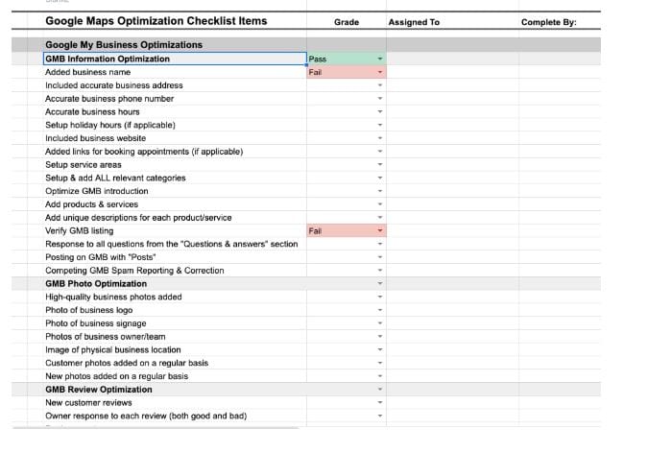This screenshot has height=453, width=647.
Task: Open Grade dropdown for Setup & add ALL relevant categories
Action: pyautogui.click(x=380, y=178)
